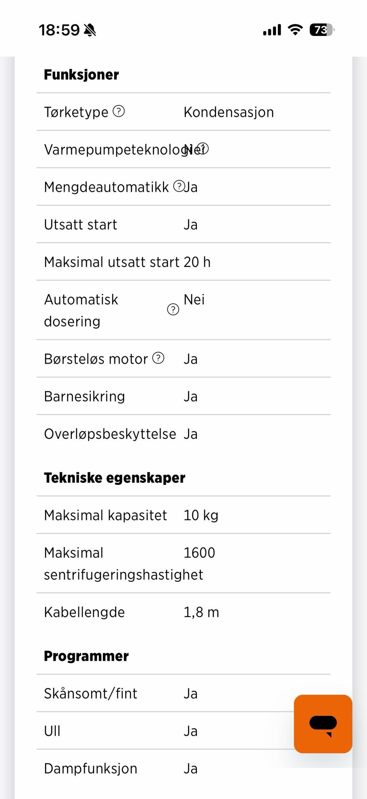Screen dimensions: 367x799
Task: Tap the Dampfunksjon row label
Action: point(91,768)
